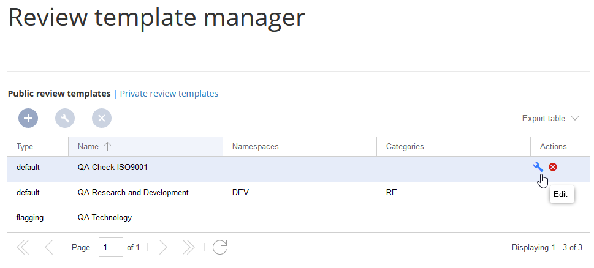This screenshot has width=594, height=268.
Task: Switch to Private review templates
Action: pyautogui.click(x=169, y=94)
